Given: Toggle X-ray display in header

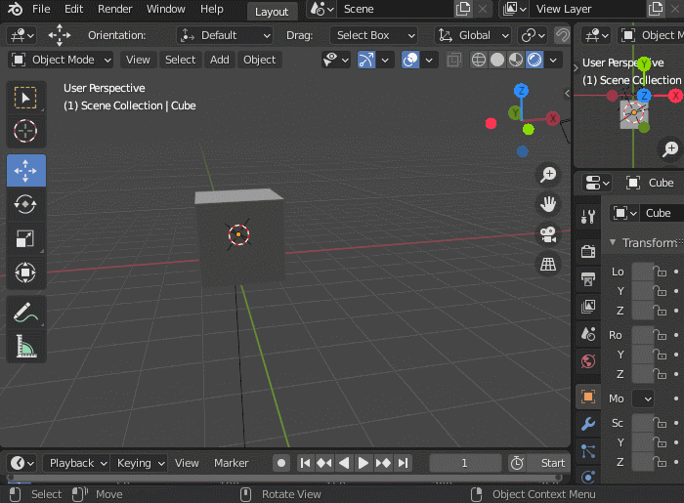Looking at the screenshot, I should 453,60.
